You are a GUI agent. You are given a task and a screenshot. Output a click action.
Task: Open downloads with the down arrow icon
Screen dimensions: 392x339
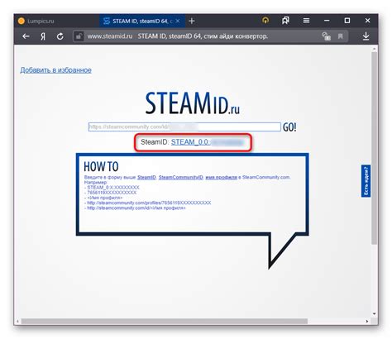coord(366,36)
